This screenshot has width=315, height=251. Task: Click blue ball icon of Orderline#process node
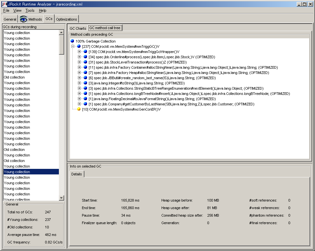pos(85,57)
